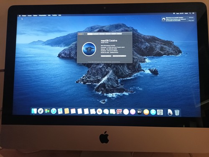209x157 pixels.
Task: Click Afficher in the Catalina notification
Action: point(191,18)
